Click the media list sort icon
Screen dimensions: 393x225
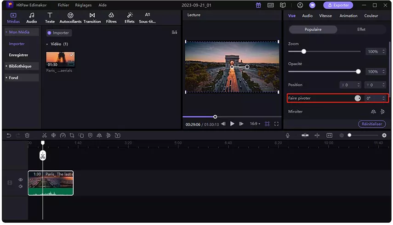tap(175, 32)
